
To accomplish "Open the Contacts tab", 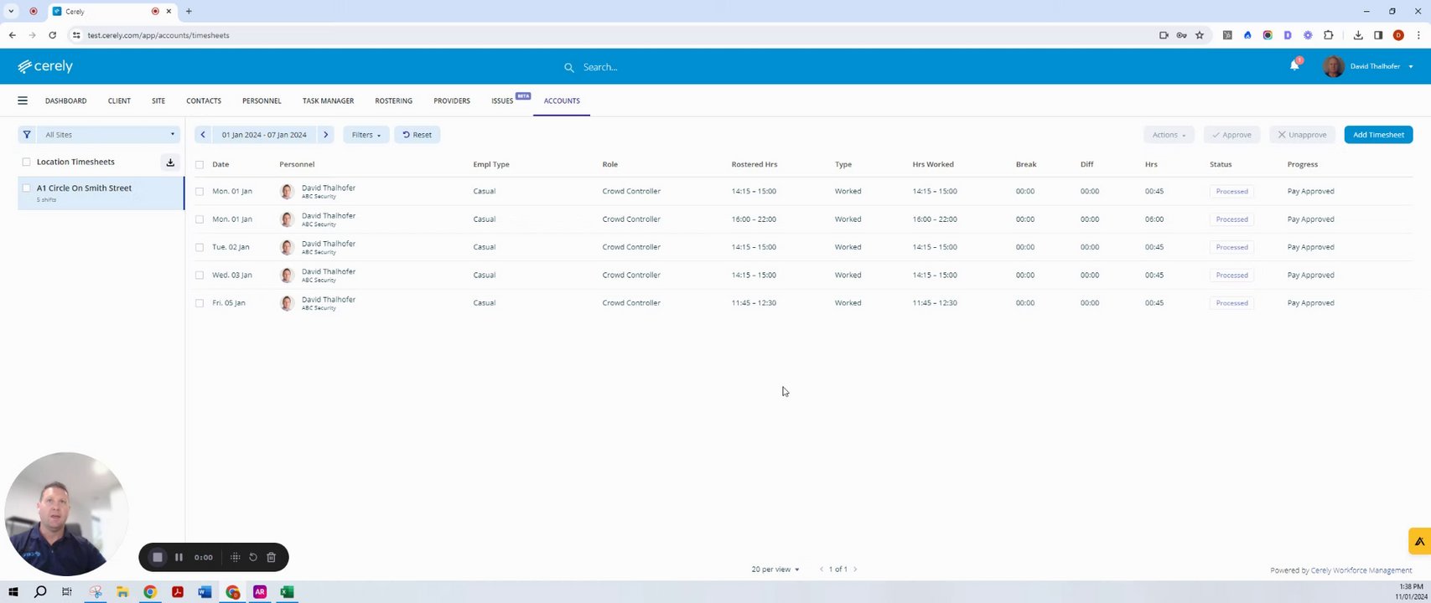I will point(204,101).
